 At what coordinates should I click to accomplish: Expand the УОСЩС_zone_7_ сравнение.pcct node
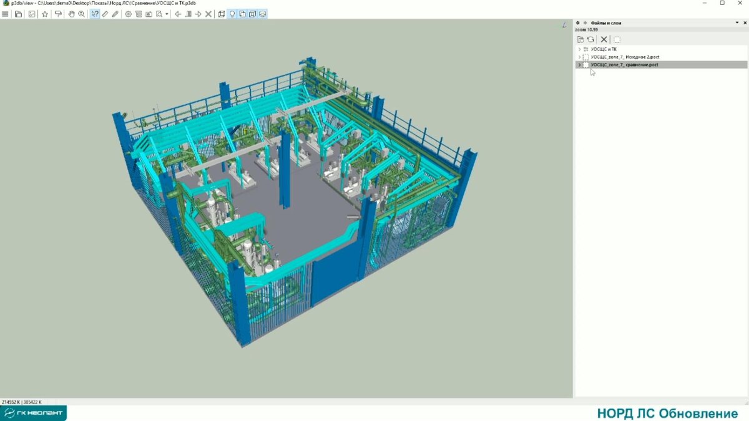pyautogui.click(x=579, y=65)
